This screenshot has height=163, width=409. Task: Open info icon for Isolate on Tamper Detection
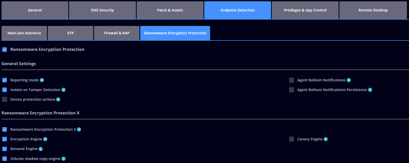click(x=64, y=90)
